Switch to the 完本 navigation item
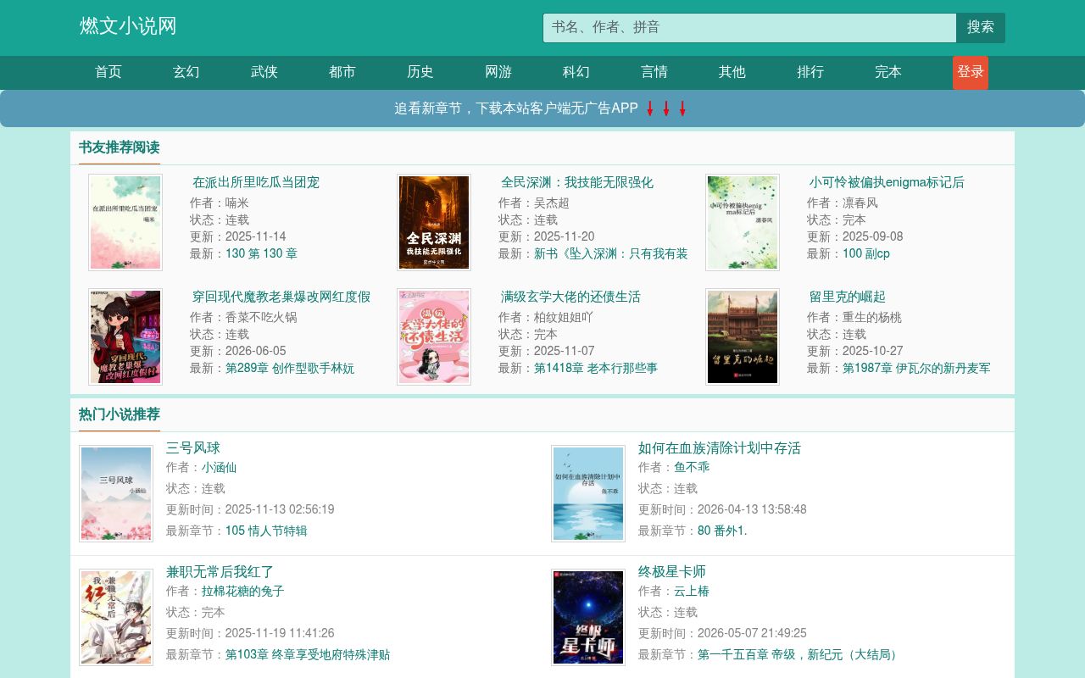The image size is (1085, 678). coord(888,72)
